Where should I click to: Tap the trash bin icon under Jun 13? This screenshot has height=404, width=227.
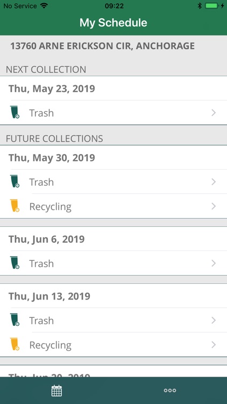(15, 320)
